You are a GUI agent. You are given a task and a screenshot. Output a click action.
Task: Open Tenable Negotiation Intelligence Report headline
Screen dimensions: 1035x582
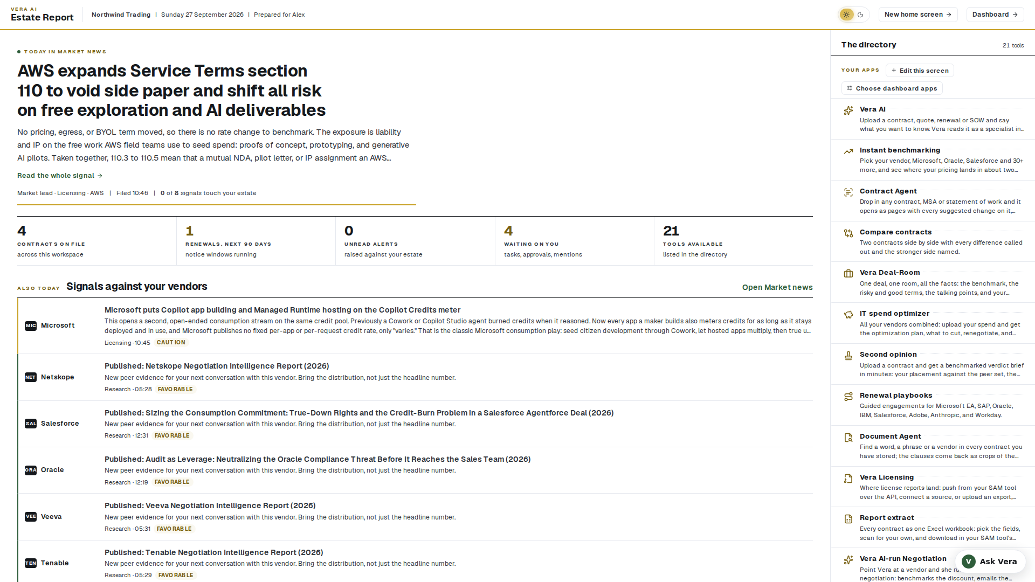point(214,552)
